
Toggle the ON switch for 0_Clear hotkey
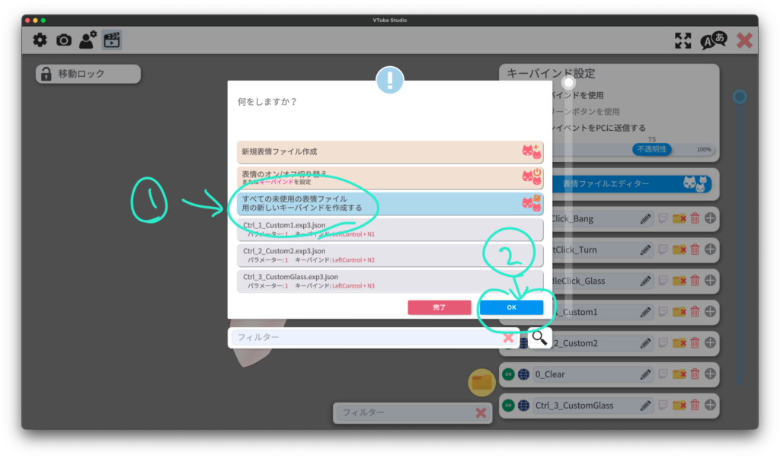pyautogui.click(x=508, y=374)
